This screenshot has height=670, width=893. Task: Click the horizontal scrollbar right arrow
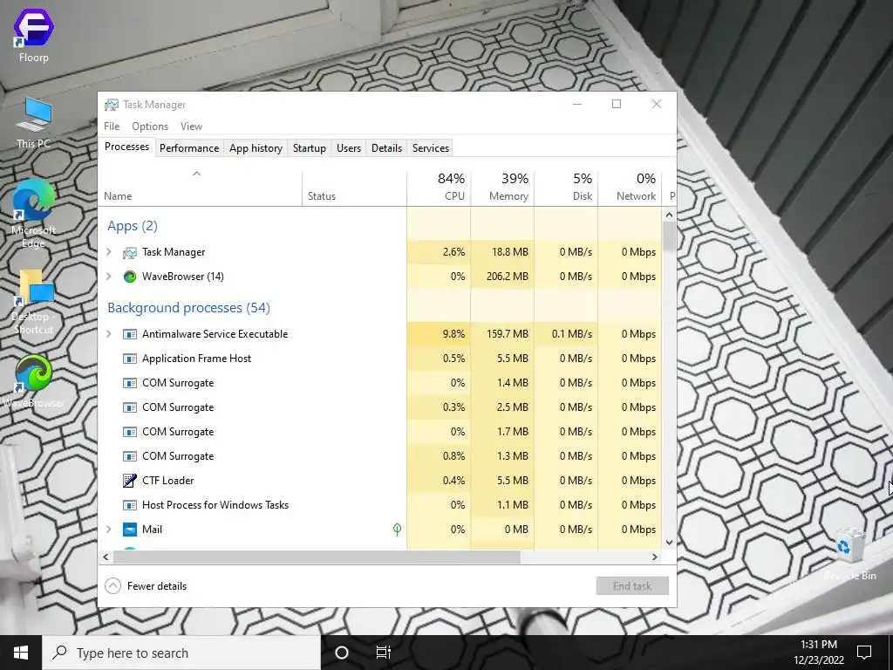pos(655,557)
